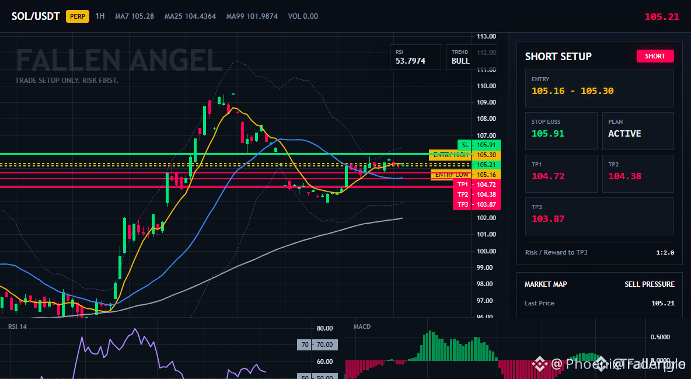The height and width of the screenshot is (379, 691).
Task: Click the 1:2.0 risk reward value
Action: 665,252
